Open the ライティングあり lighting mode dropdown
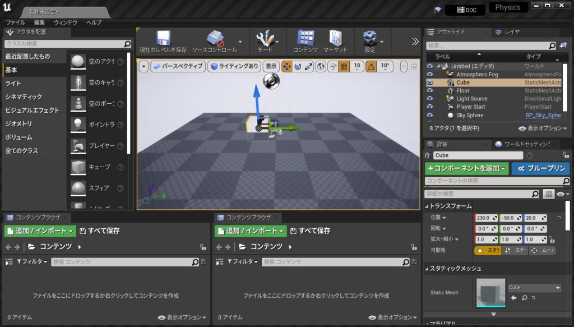Viewport: 574px width, 327px height. (234, 66)
